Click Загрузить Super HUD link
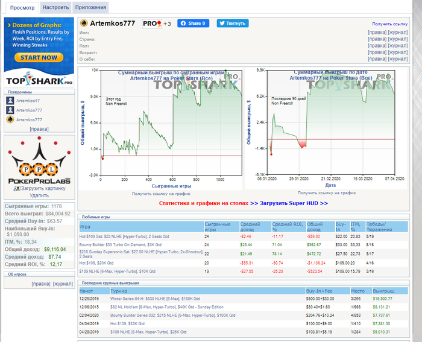422x342 pixels. [x=294, y=203]
